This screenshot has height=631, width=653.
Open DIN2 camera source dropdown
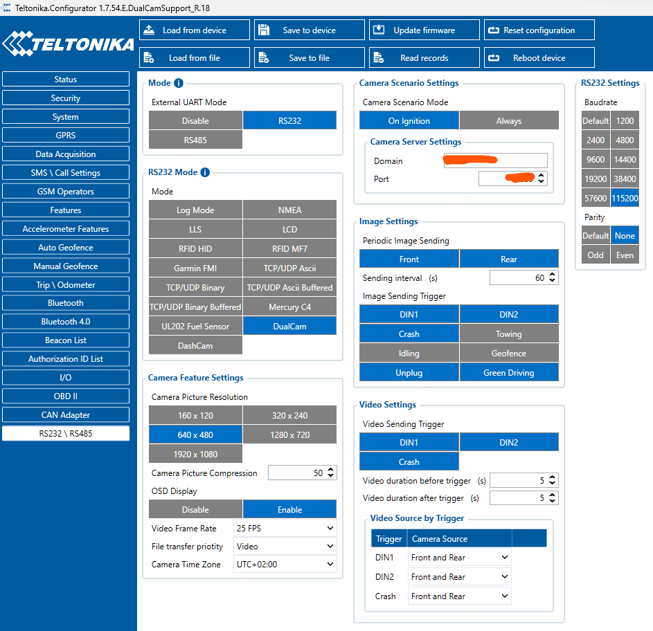459,577
